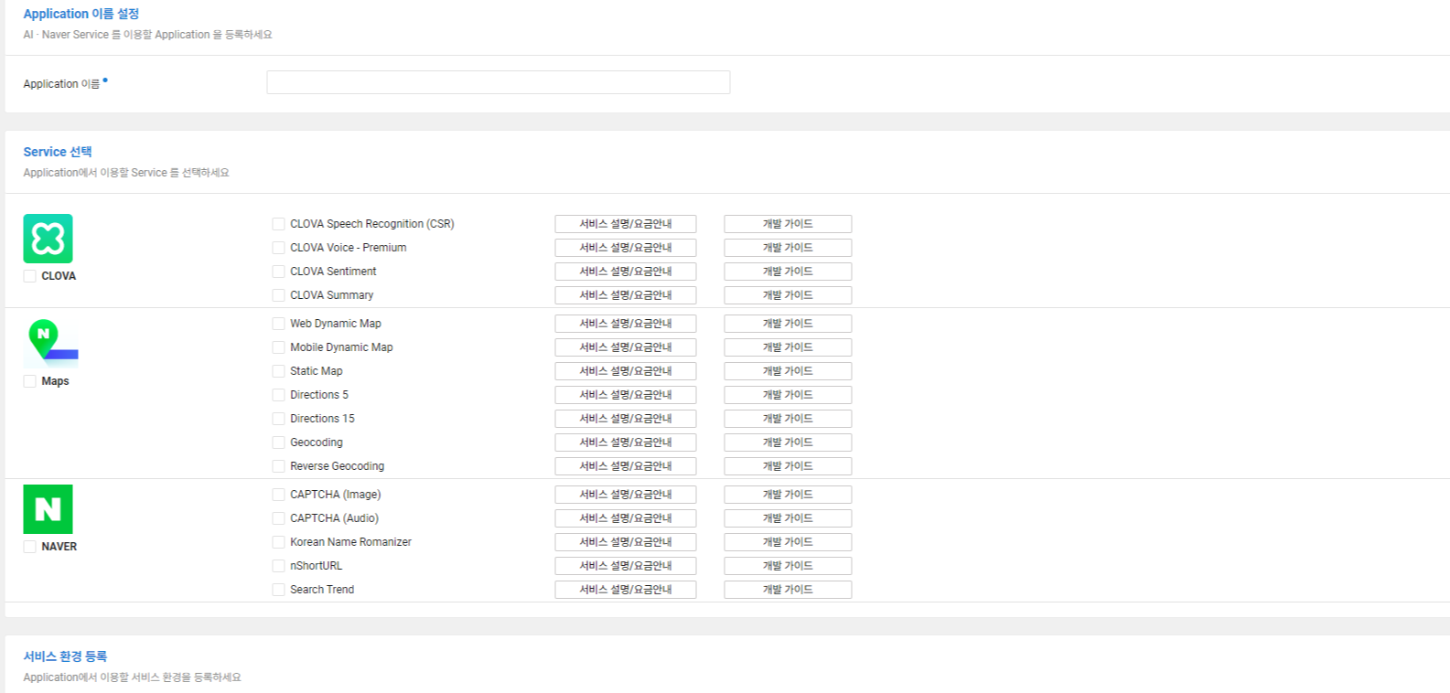
Task: Open 서비스 설명/요금안내 for nShortURL
Action: (626, 566)
